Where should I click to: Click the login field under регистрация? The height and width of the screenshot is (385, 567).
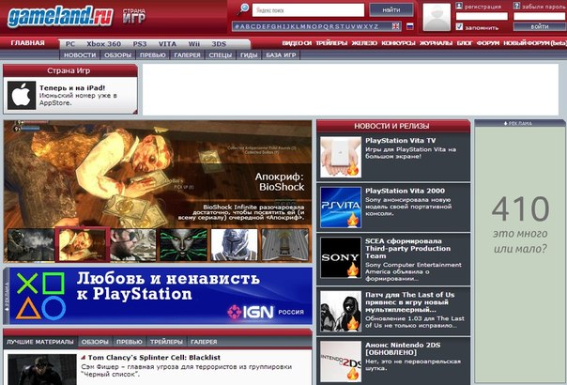pos(482,16)
